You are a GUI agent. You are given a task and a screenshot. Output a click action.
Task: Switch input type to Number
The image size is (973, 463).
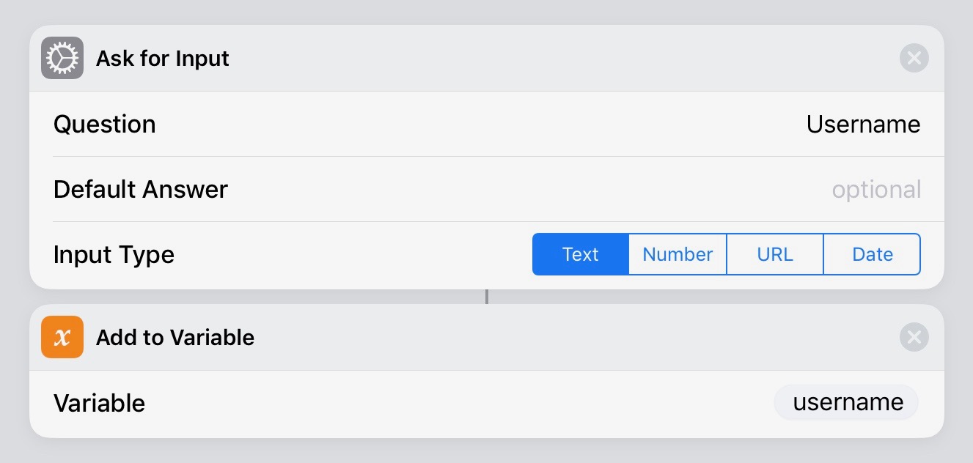678,254
